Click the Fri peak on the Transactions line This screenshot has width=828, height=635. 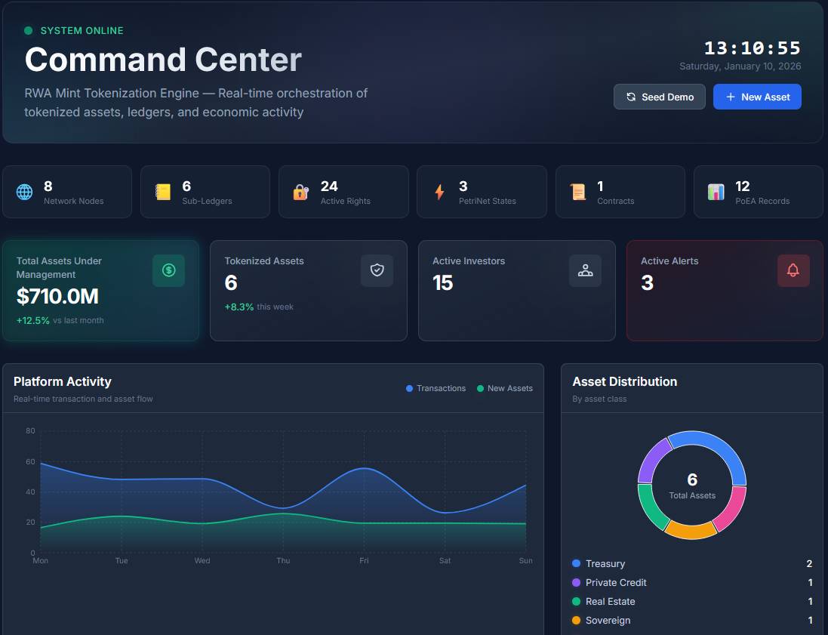[364, 468]
